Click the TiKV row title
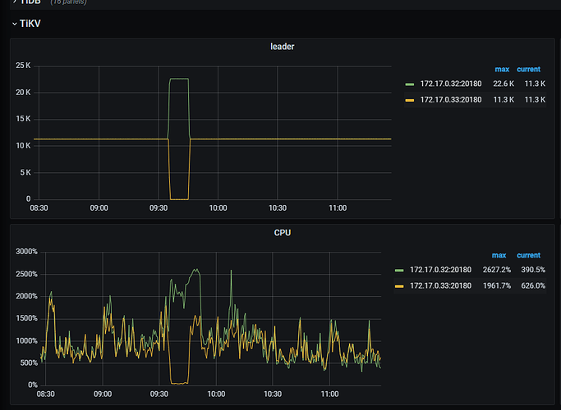 [x=30, y=24]
